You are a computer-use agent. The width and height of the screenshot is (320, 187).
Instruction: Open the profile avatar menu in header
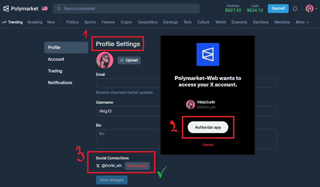(310, 9)
